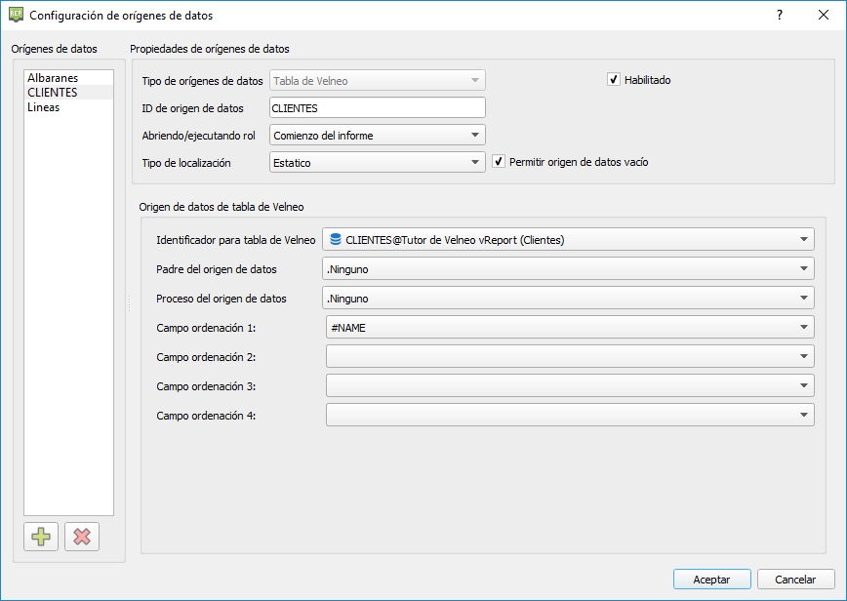
Task: Select CLIENTES data source entry
Action: [x=53, y=93]
